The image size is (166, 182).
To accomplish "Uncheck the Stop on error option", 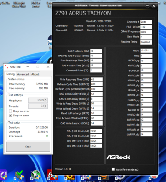I will [10, 116].
